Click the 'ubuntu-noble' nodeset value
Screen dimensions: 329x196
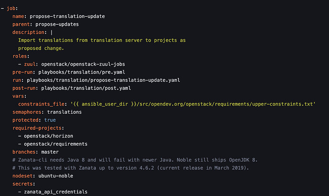click(57, 176)
